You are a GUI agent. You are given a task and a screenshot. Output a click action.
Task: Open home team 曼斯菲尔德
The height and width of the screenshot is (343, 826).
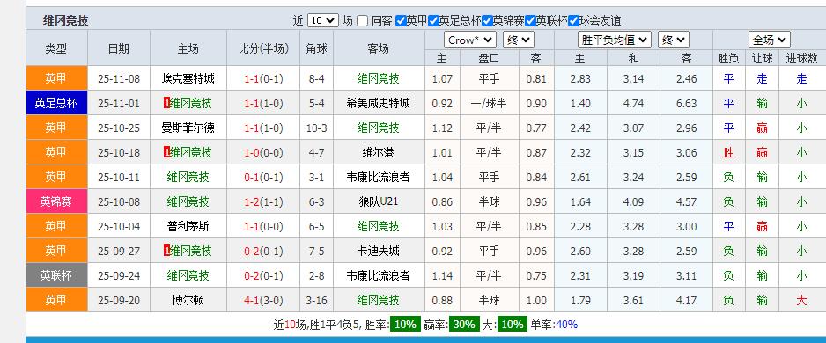tap(188, 128)
